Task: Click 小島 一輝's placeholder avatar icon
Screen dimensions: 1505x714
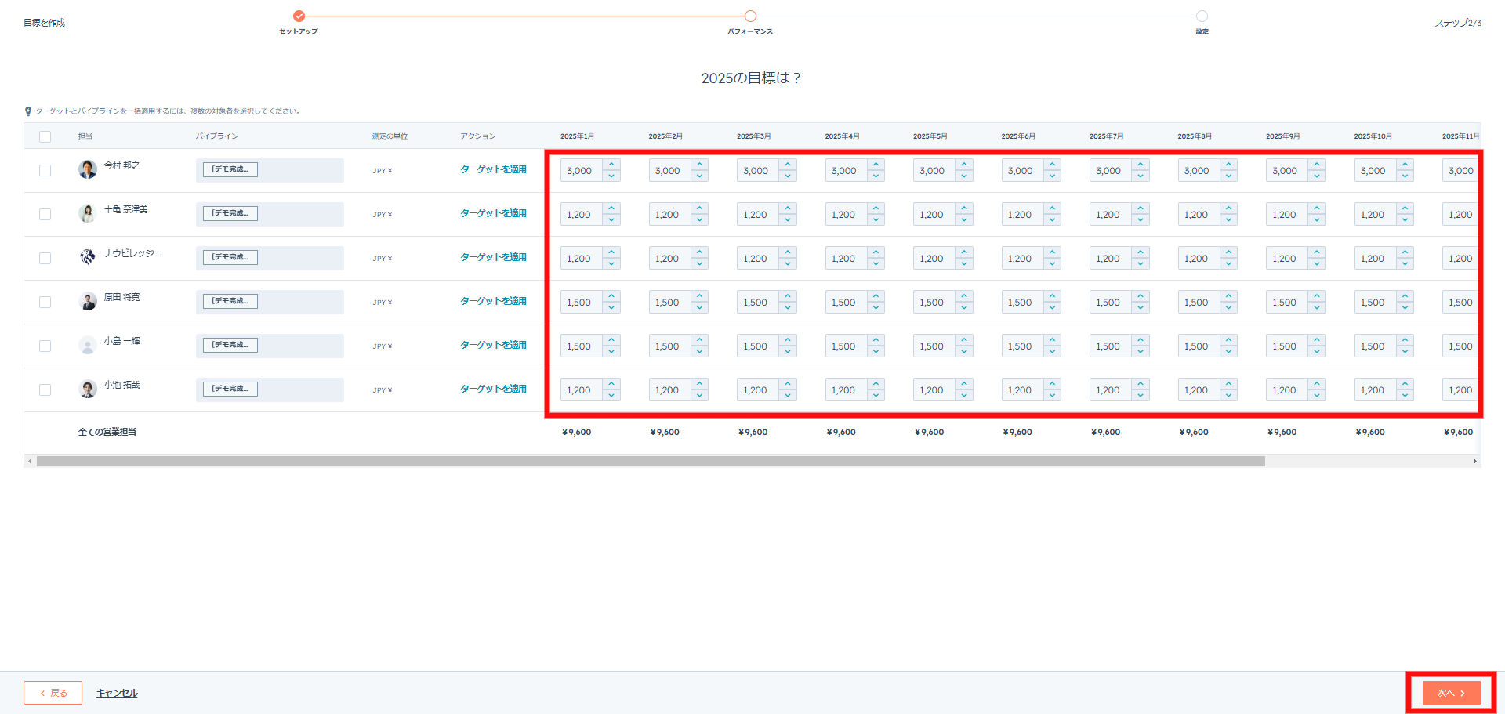Action: click(88, 345)
